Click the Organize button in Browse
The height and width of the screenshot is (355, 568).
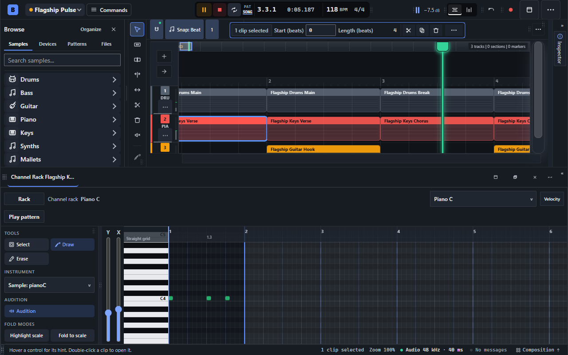[x=91, y=29]
